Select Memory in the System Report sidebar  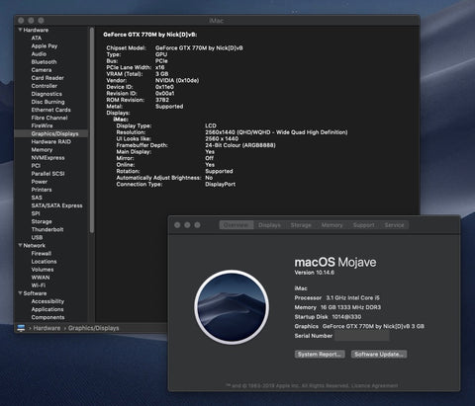coord(42,150)
